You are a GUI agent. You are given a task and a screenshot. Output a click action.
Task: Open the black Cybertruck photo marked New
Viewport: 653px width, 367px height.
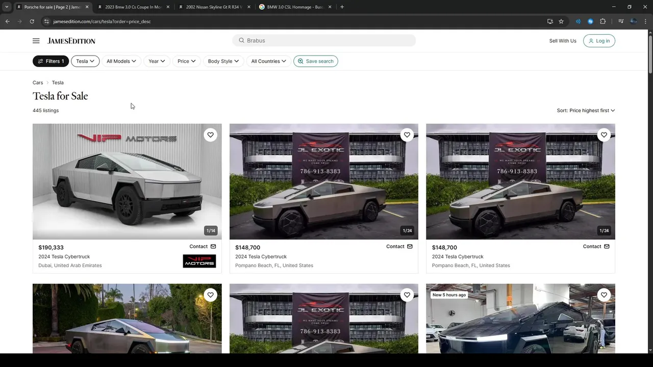pos(520,319)
